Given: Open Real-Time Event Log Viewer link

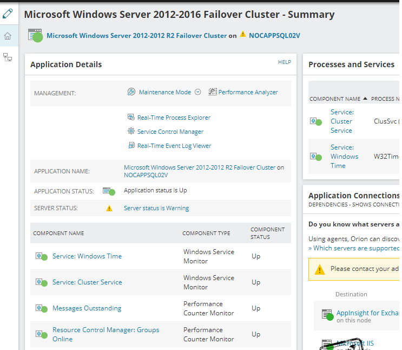Looking at the screenshot, I should 174,146.
